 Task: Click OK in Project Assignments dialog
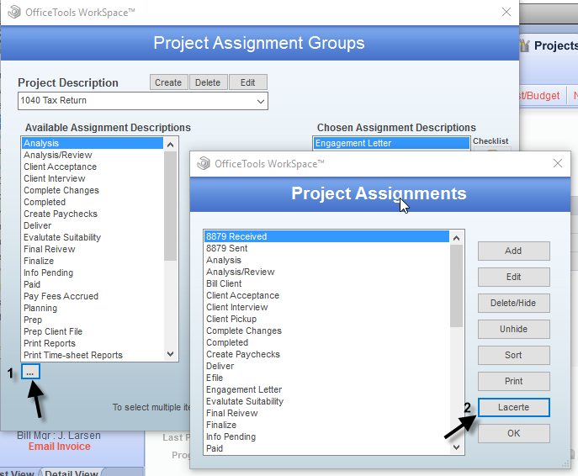(x=513, y=433)
